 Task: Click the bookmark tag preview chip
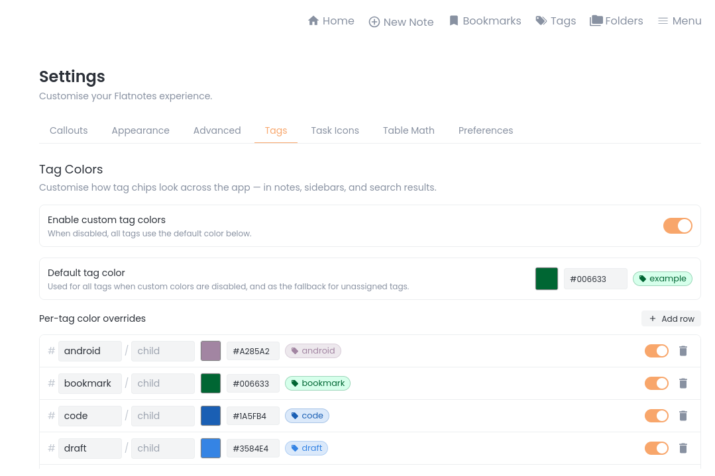[317, 383]
